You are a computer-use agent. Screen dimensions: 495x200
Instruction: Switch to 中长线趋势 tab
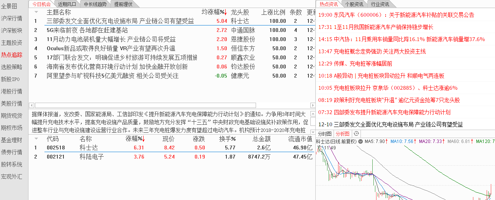click(95, 4)
